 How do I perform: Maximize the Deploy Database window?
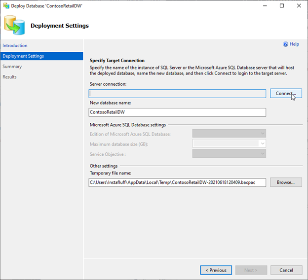tap(282, 6)
